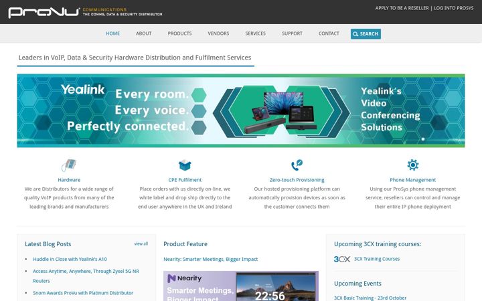
Task: Click Log Into ProSys link
Action: 454,8
